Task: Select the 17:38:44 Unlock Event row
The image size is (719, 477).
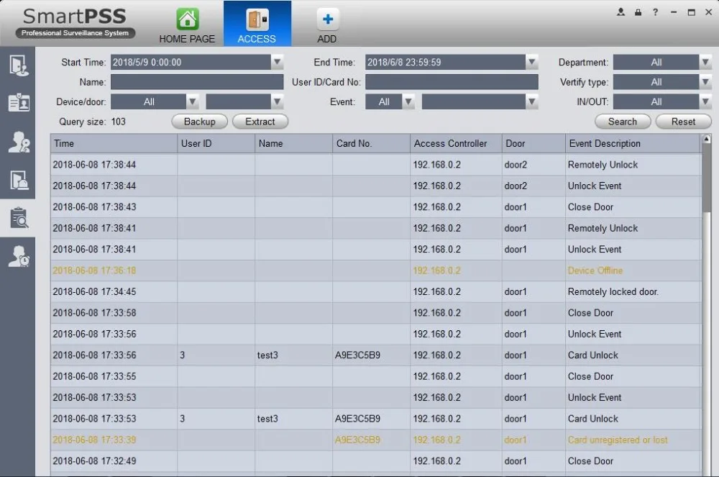Action: (376, 186)
